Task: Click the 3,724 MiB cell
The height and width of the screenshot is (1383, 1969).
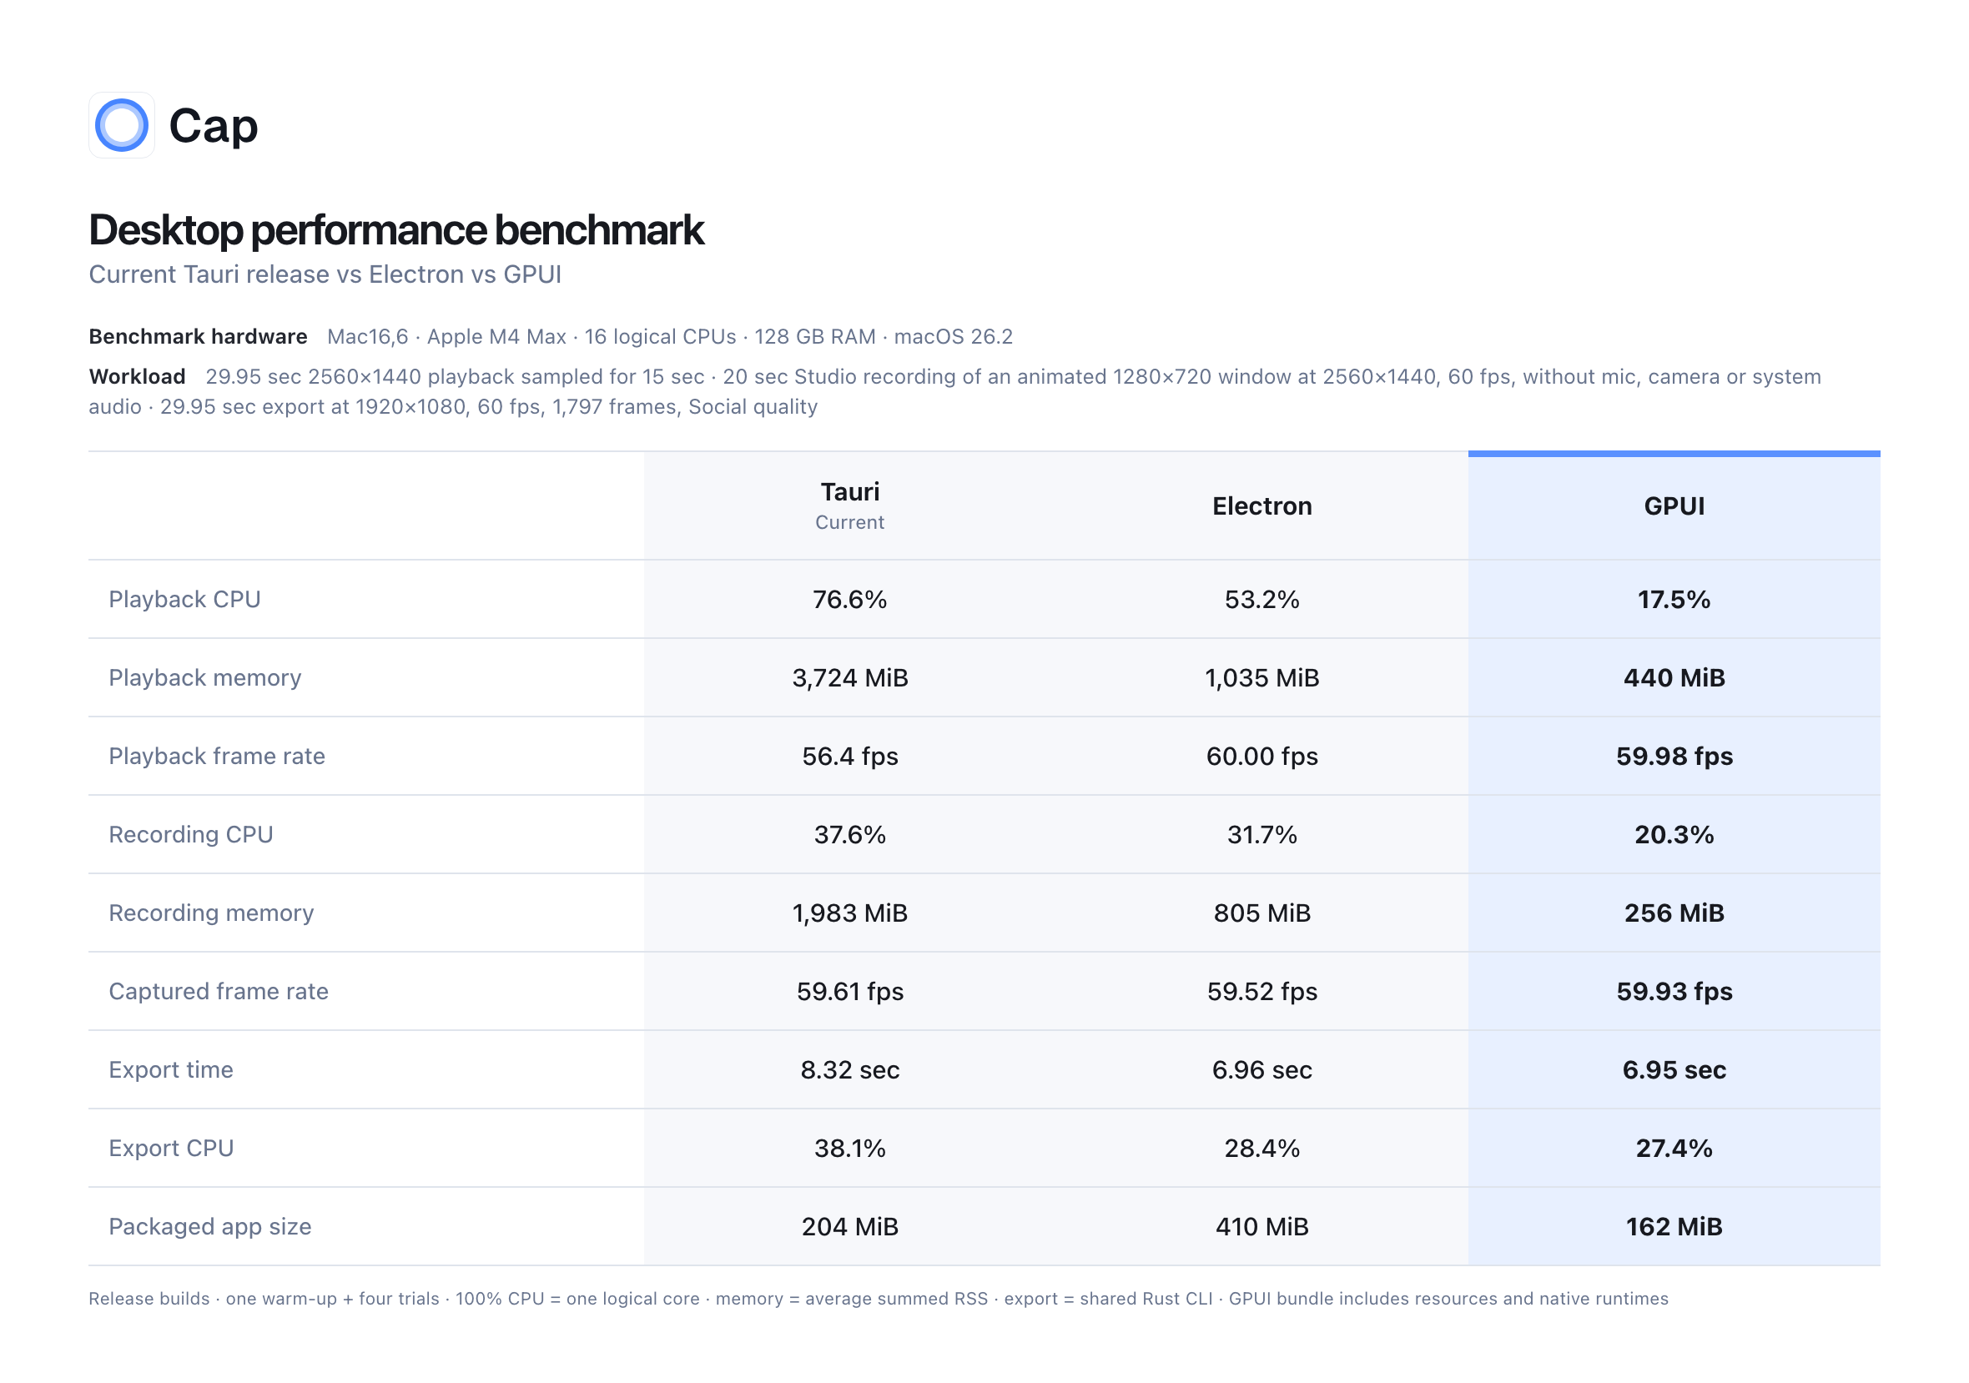Action: pyautogui.click(x=850, y=678)
